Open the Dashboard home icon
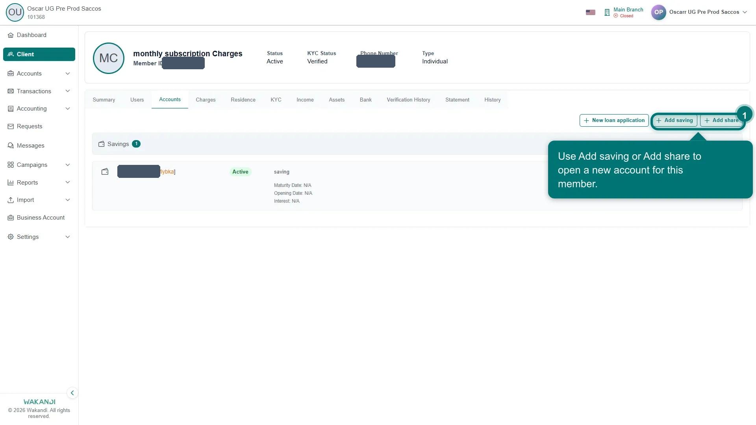Image resolution: width=756 pixels, height=425 pixels. coord(11,35)
